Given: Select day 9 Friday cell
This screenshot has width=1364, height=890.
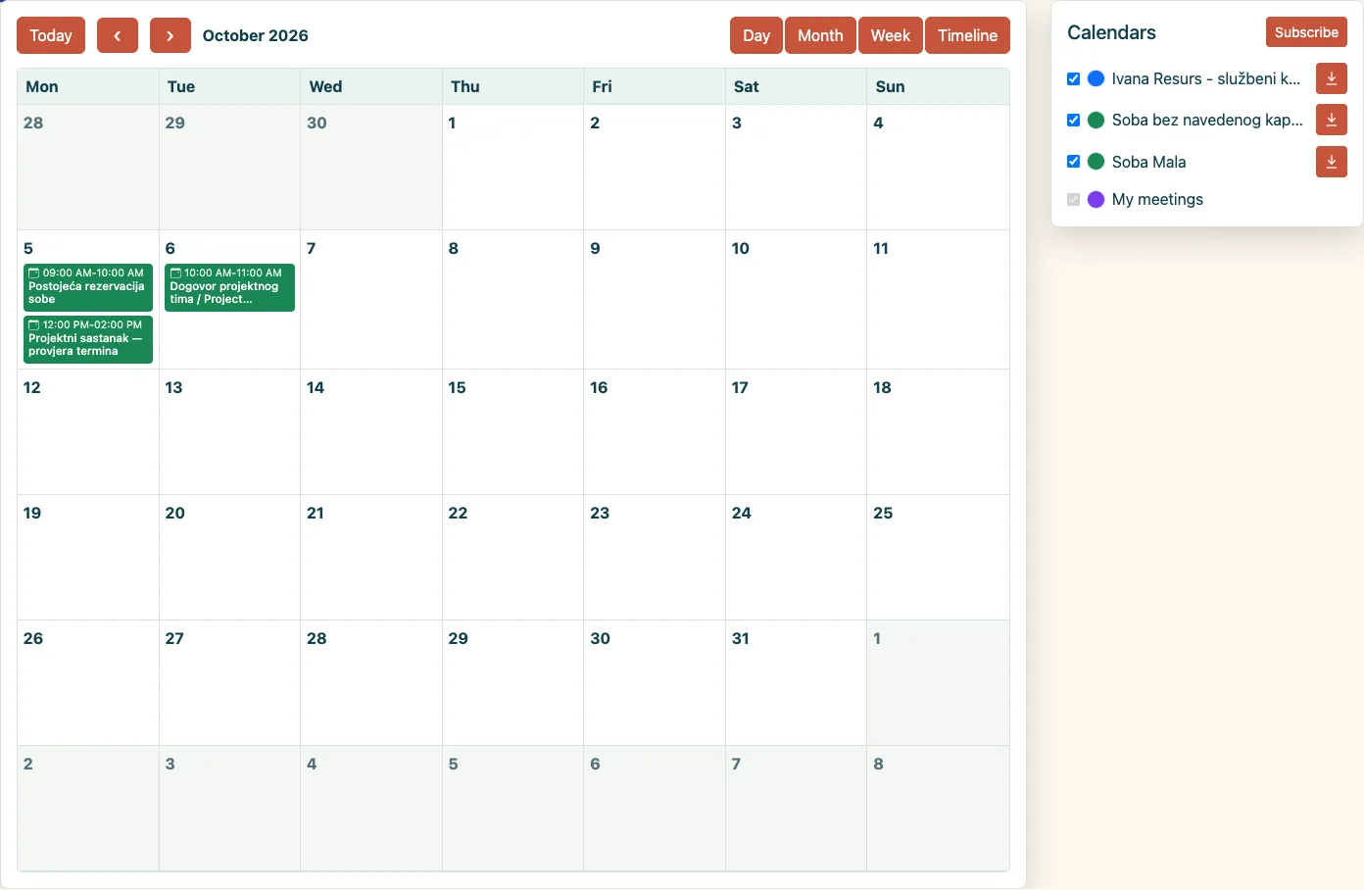Looking at the screenshot, I should pyautogui.click(x=655, y=299).
